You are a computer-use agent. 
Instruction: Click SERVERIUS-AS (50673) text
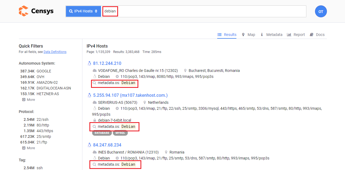point(118,102)
